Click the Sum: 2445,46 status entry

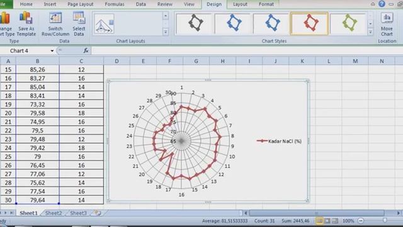(x=295, y=221)
